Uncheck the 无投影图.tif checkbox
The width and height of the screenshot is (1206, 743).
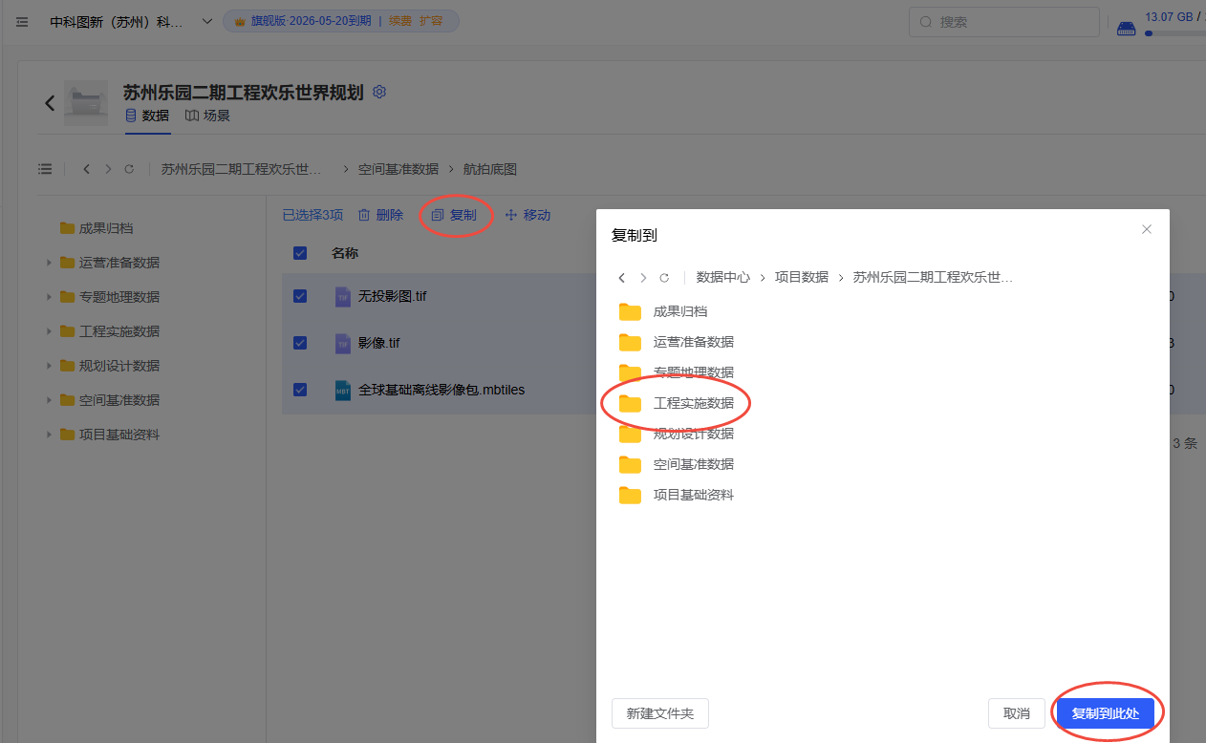point(300,296)
